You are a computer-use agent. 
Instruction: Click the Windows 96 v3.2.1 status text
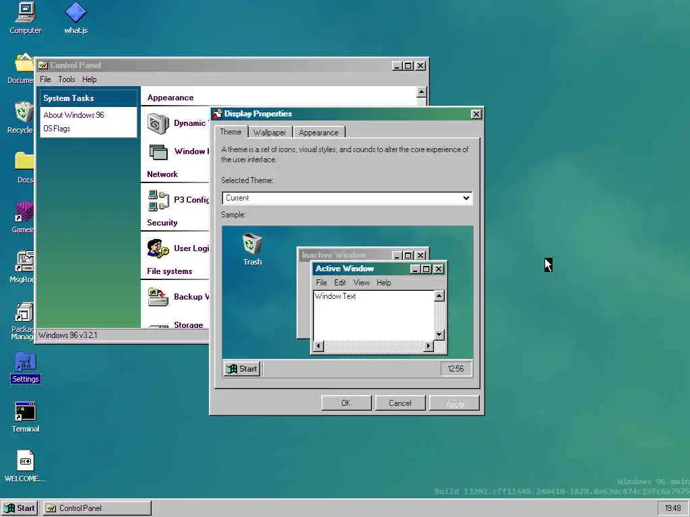tap(68, 335)
